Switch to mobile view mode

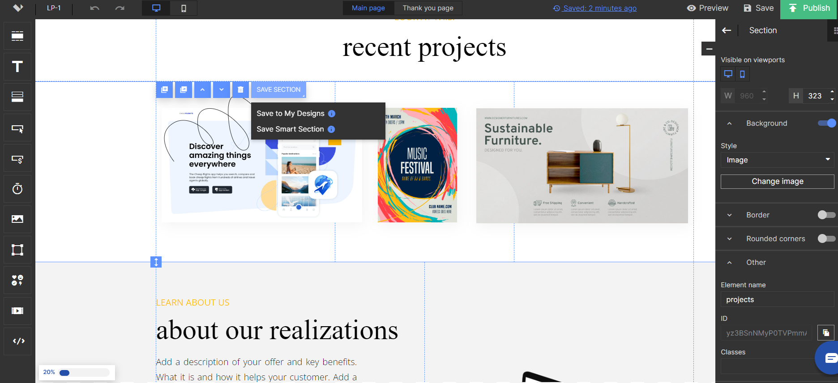[x=184, y=8]
